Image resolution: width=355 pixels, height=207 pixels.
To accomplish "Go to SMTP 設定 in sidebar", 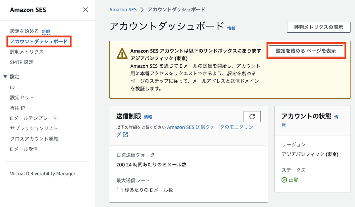I will tap(22, 62).
